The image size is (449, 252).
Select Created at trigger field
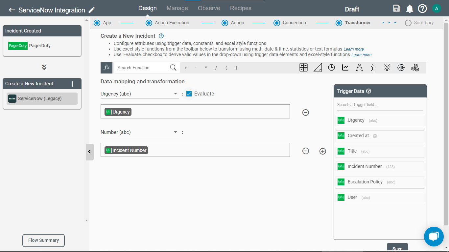pos(380,136)
